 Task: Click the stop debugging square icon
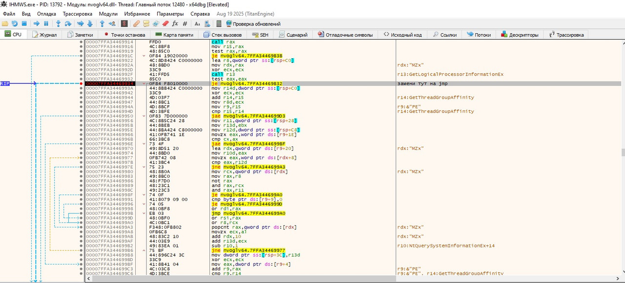[x=24, y=23]
